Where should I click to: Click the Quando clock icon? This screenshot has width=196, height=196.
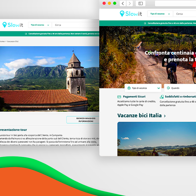point(168,88)
